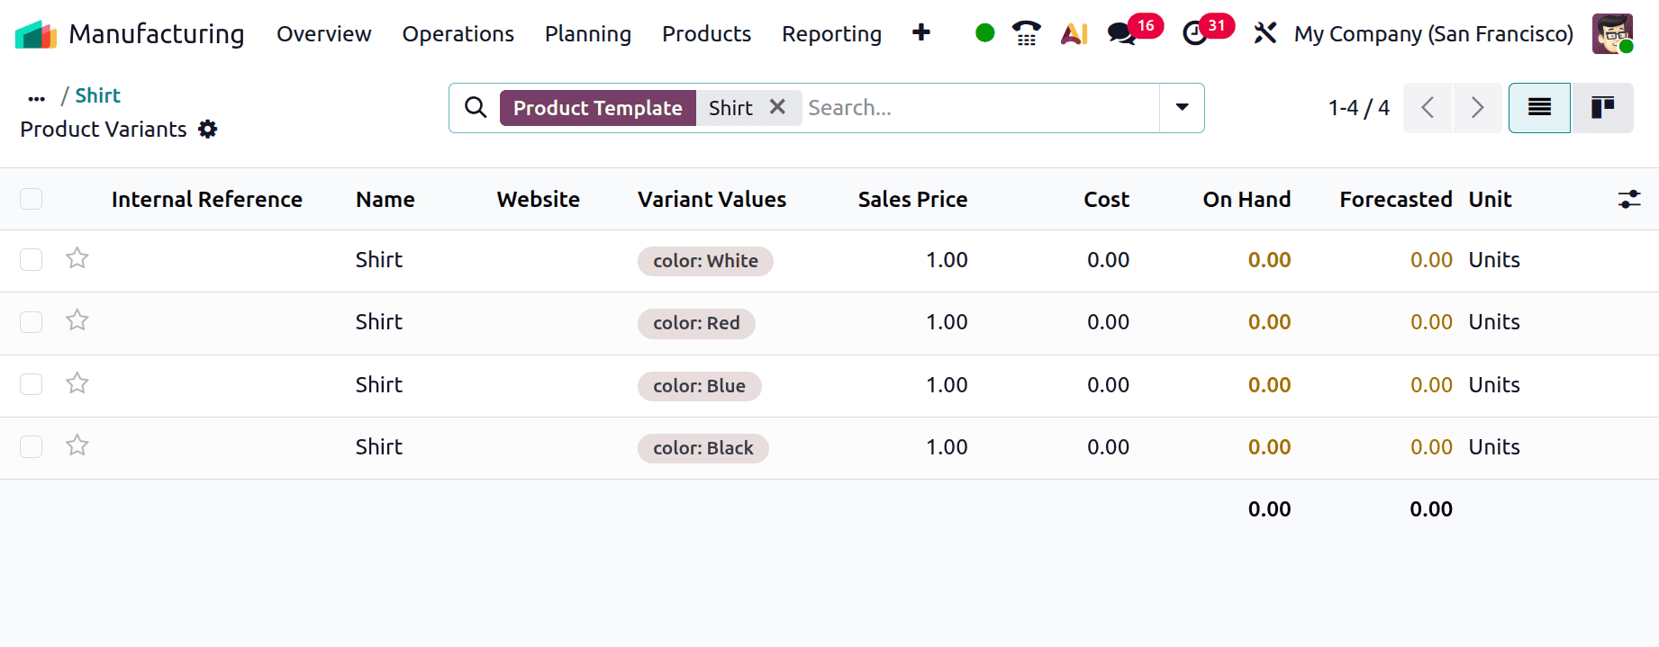Open the Manufacturing app home icon
This screenshot has height=647, width=1659.
pyautogui.click(x=36, y=34)
